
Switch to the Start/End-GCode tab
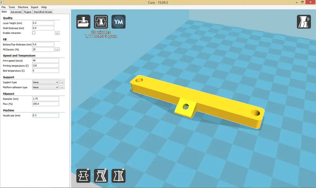coord(43,12)
